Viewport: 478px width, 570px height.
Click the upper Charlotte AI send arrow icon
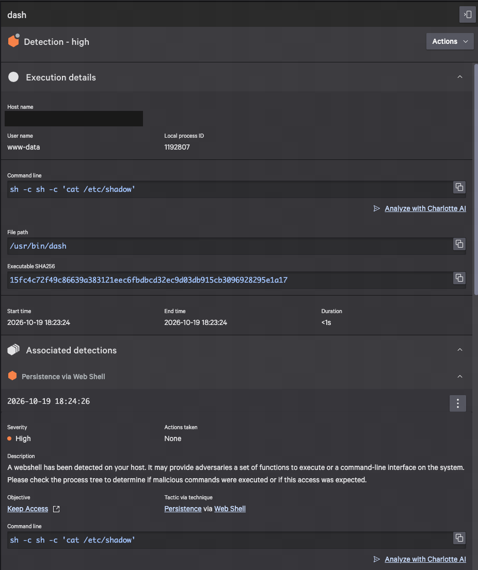pyautogui.click(x=376, y=208)
